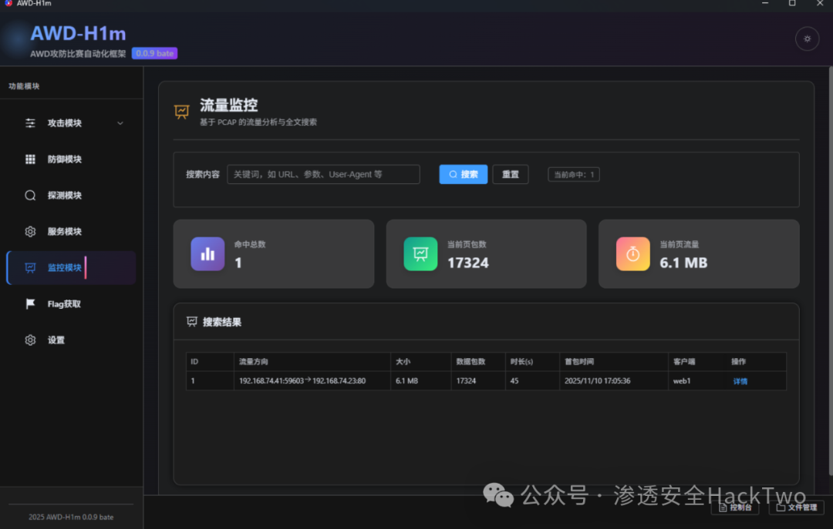Select the 监控模块 monitor icon
Screen dimensions: 833x529
(30, 267)
